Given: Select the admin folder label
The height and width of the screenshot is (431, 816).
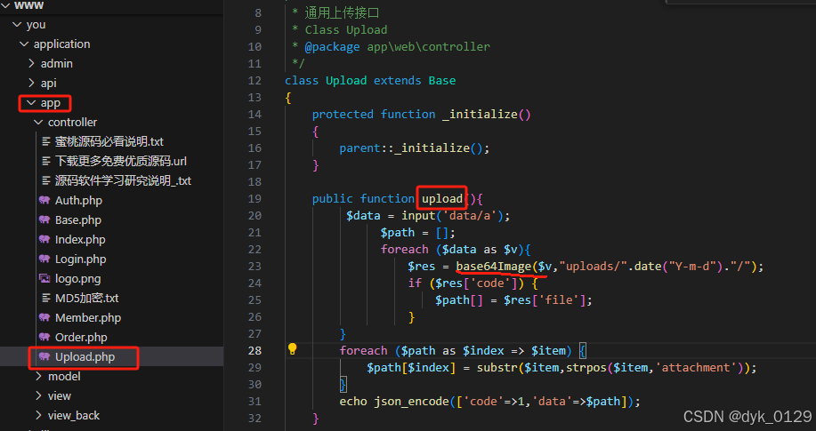Looking at the screenshot, I should 57,63.
